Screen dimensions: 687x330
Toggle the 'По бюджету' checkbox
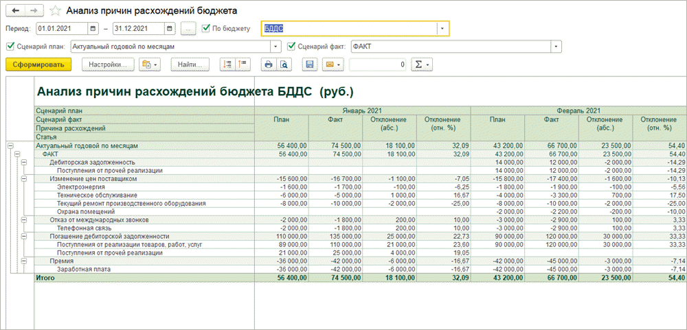206,29
